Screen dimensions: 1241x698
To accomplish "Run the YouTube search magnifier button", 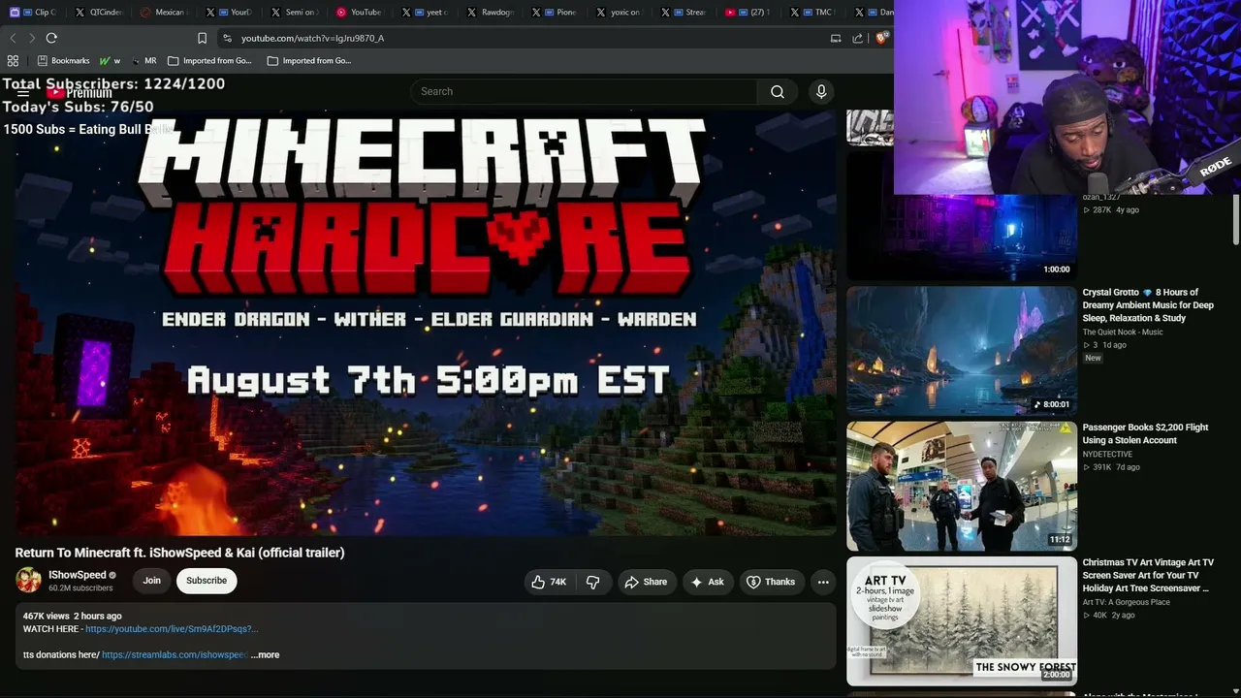I will click(778, 91).
